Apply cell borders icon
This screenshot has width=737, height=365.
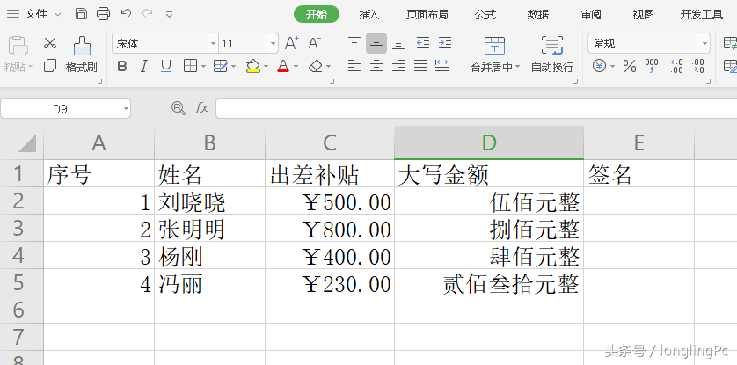[x=190, y=66]
